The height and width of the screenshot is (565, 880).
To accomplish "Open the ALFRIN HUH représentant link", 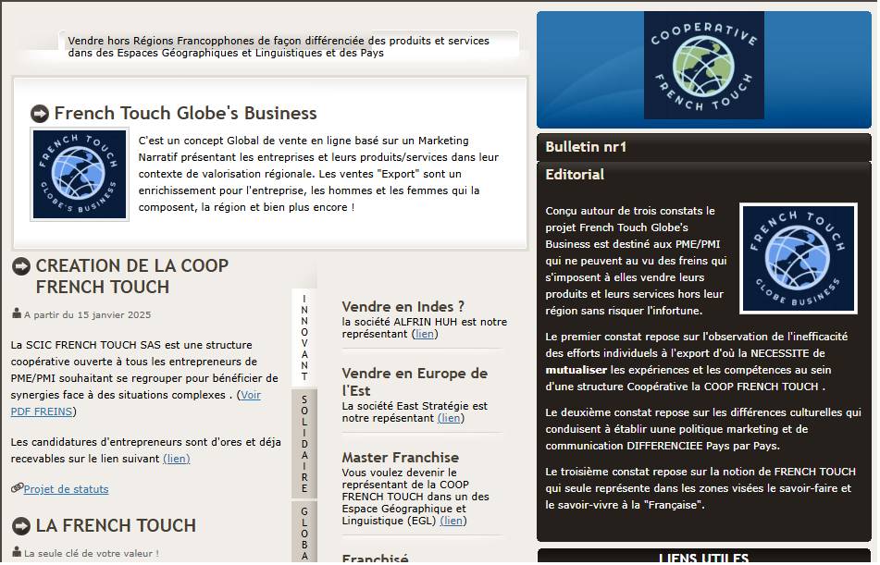I will coord(425,335).
